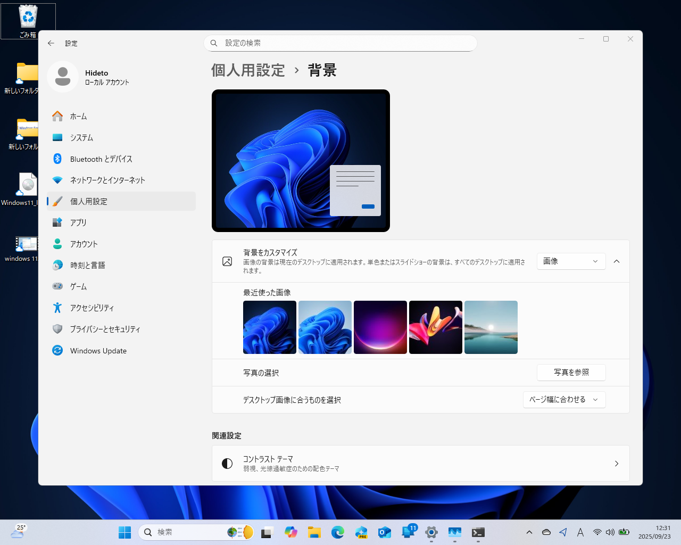Click the 写真を参照 browse button
Image resolution: width=681 pixels, height=545 pixels.
click(571, 373)
